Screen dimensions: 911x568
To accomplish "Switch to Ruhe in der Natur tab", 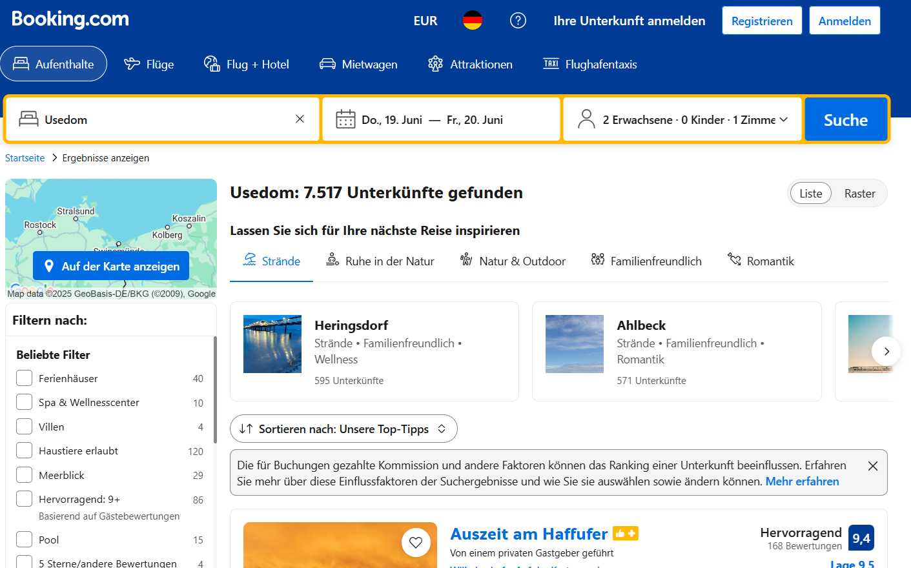I will (380, 261).
